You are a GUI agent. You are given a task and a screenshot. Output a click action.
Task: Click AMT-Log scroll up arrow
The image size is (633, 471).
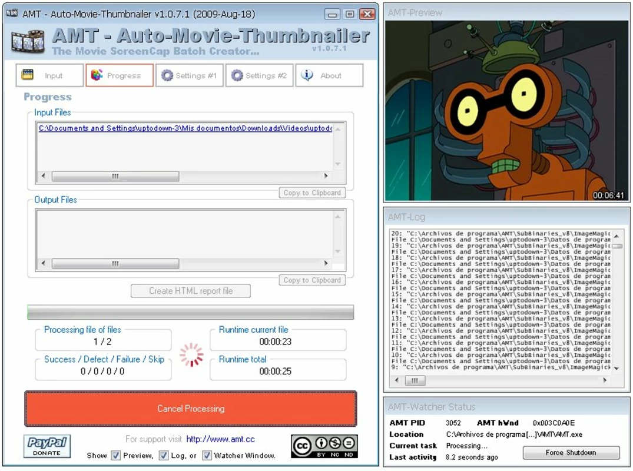[617, 235]
